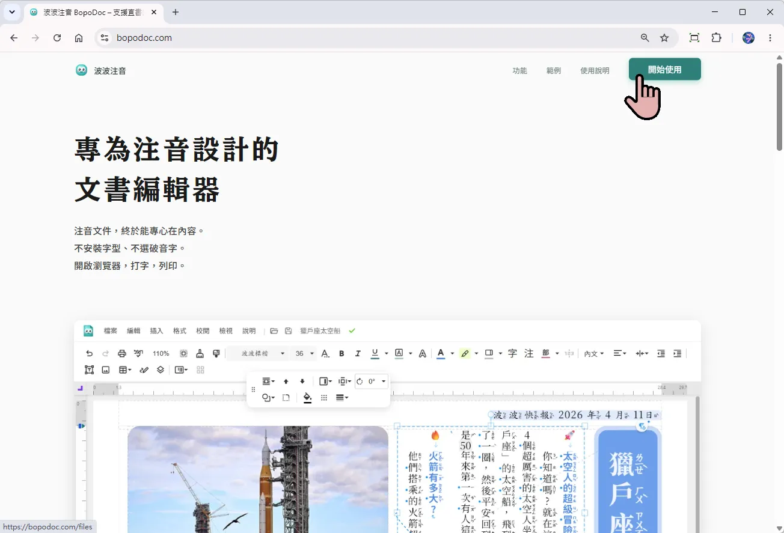Screen dimensions: 784x533
Task: Expand the character spacing dropdown
Action: point(642,353)
